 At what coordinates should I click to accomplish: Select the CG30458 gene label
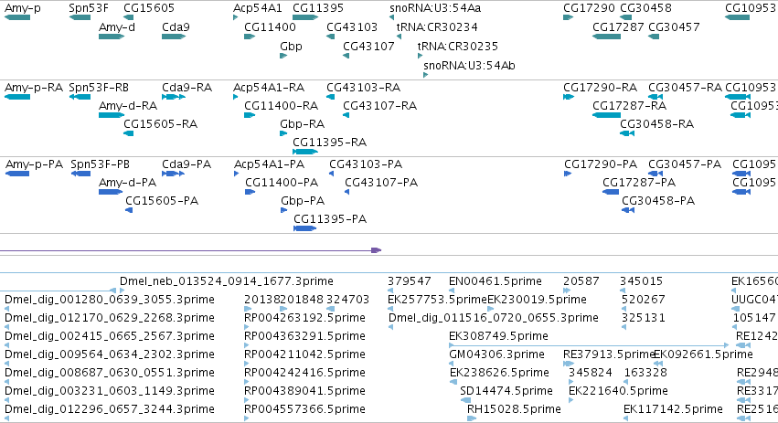coord(646,8)
